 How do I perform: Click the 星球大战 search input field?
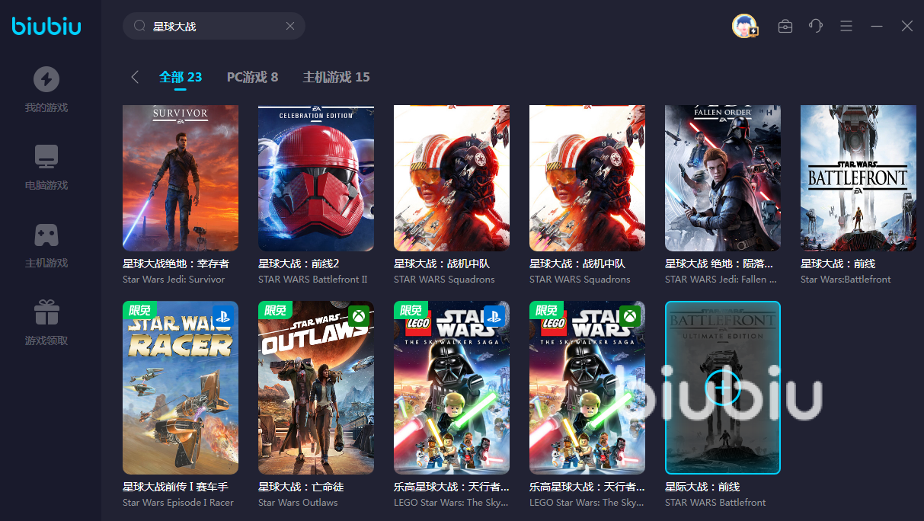tap(213, 26)
